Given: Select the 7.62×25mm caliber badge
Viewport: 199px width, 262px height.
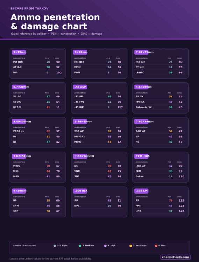Looking at the screenshot, I should [x=141, y=52].
